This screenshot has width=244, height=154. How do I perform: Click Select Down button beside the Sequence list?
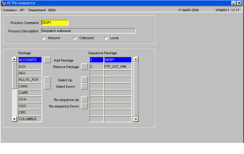[84, 86]
